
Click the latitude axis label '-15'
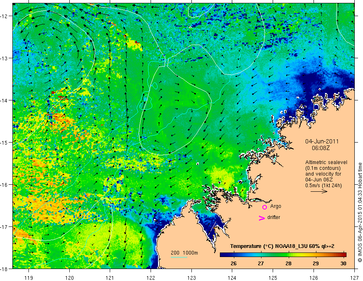click(x=4, y=143)
